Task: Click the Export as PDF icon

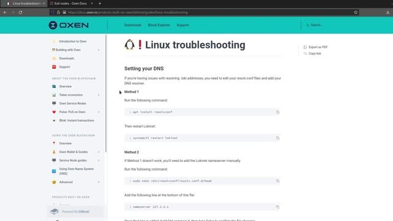Action: coord(305,47)
